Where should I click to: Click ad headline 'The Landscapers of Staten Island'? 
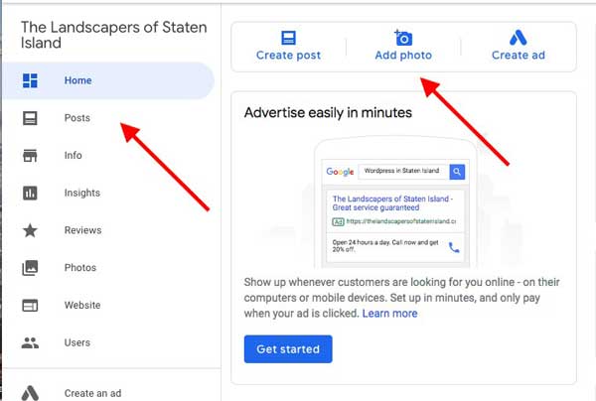(x=392, y=203)
